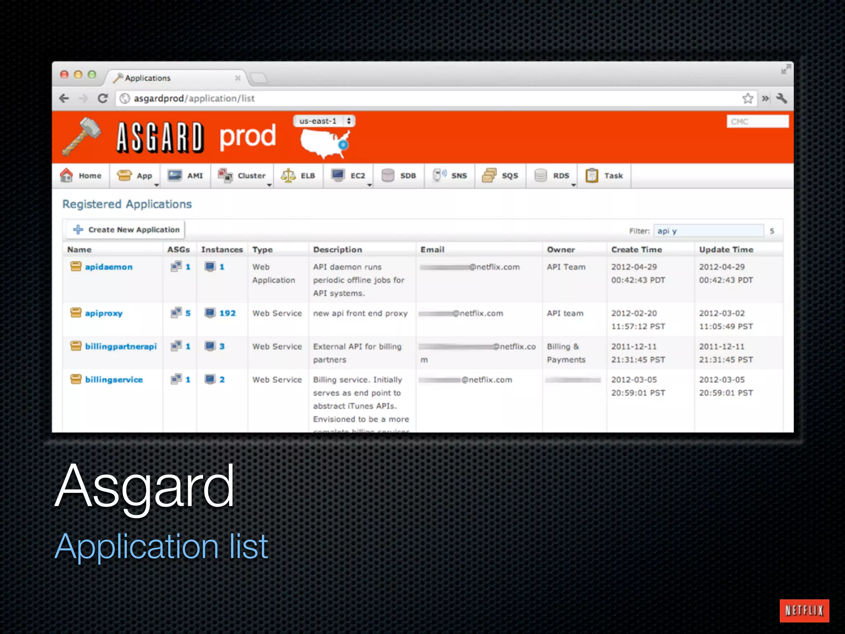845x634 pixels.
Task: Sort by ASGs column header
Action: [x=178, y=249]
